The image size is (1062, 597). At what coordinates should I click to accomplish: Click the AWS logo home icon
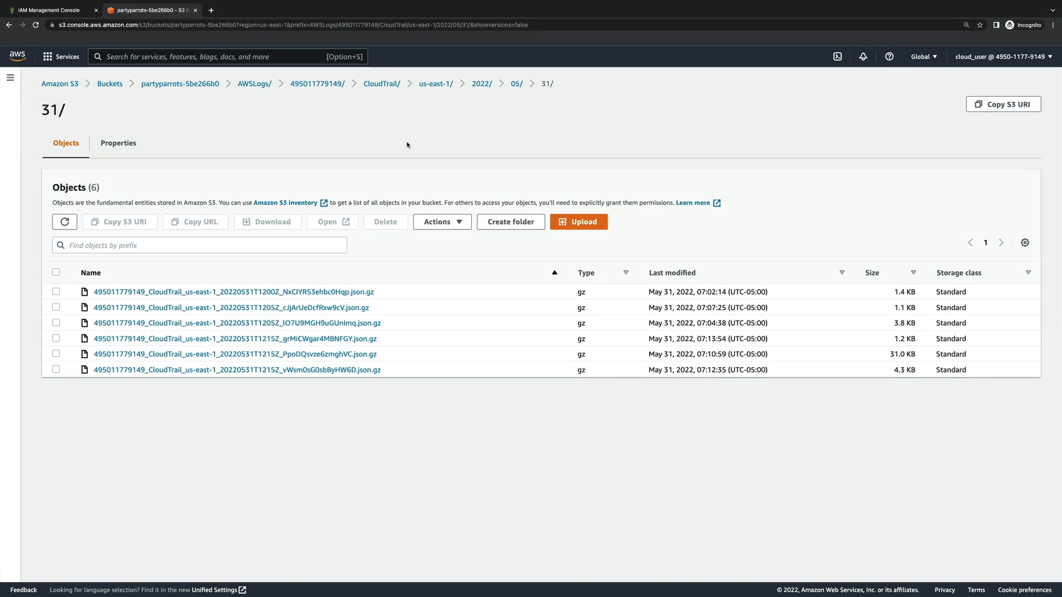point(17,56)
